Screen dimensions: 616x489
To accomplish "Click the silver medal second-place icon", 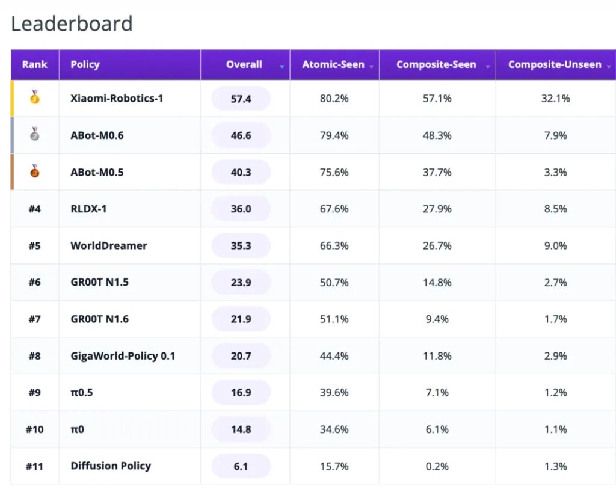I will (x=34, y=134).
